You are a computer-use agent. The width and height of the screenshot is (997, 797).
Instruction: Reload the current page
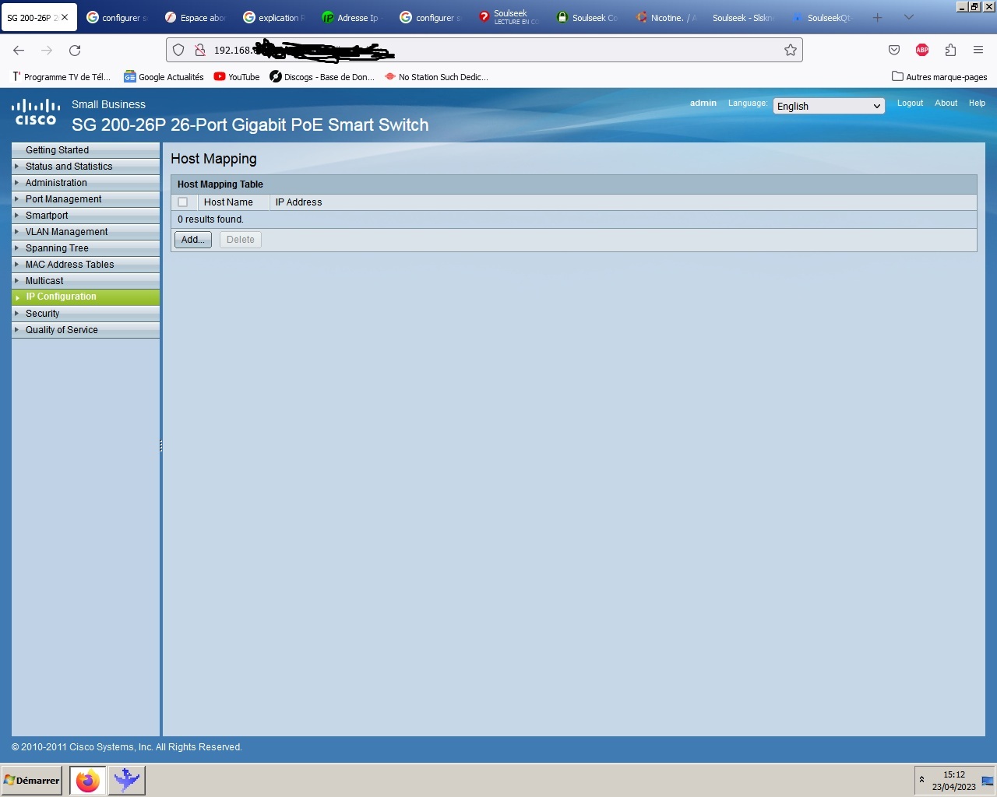75,50
